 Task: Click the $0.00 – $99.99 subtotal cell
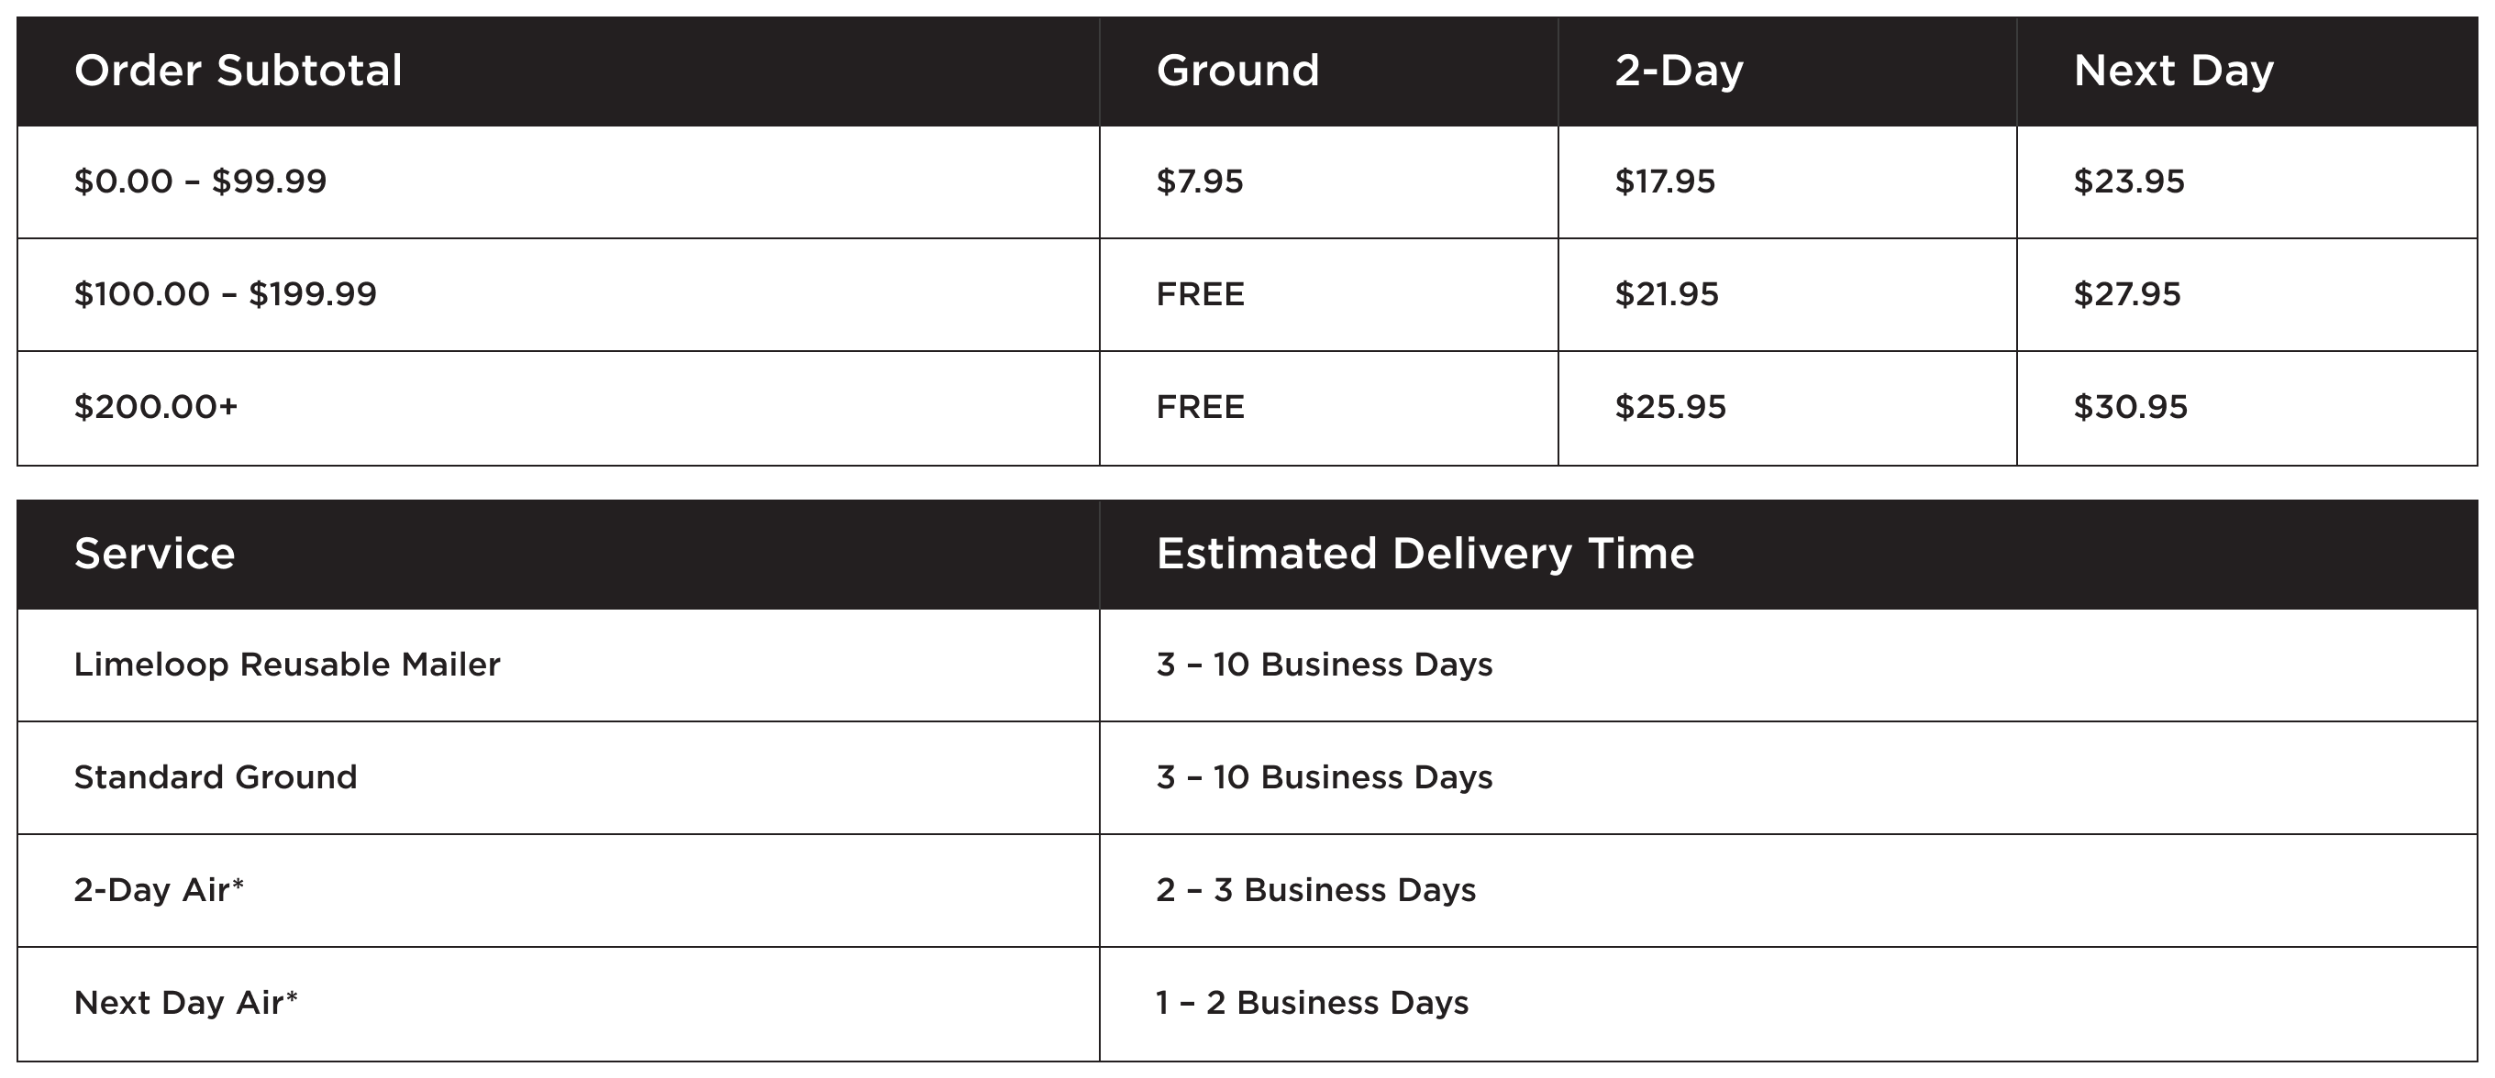point(201,181)
